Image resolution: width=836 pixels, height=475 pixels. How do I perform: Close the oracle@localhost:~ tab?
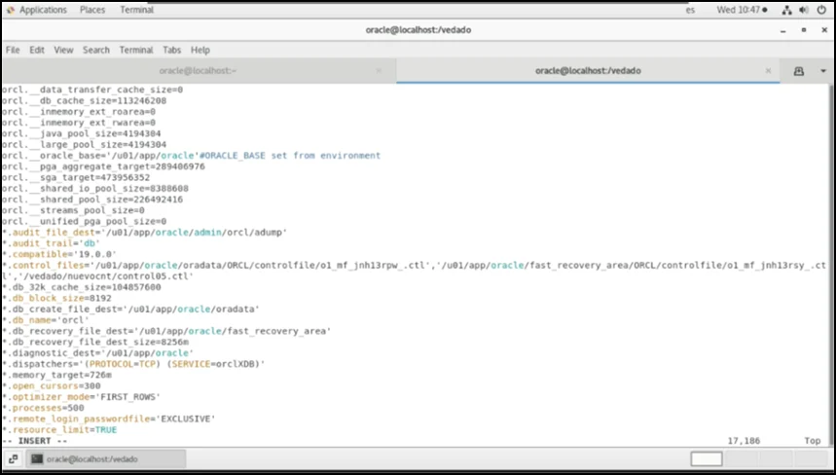[x=379, y=70]
